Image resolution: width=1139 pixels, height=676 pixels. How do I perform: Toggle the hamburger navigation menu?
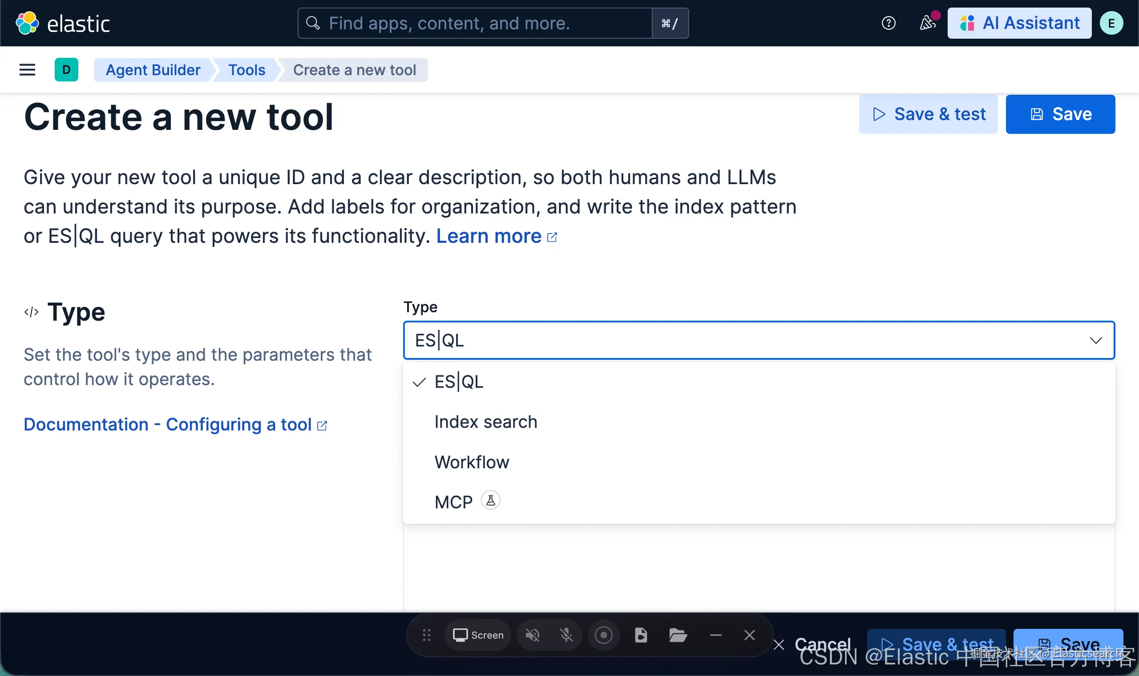point(27,70)
